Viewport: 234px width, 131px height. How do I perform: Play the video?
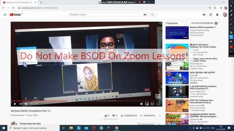point(15,104)
